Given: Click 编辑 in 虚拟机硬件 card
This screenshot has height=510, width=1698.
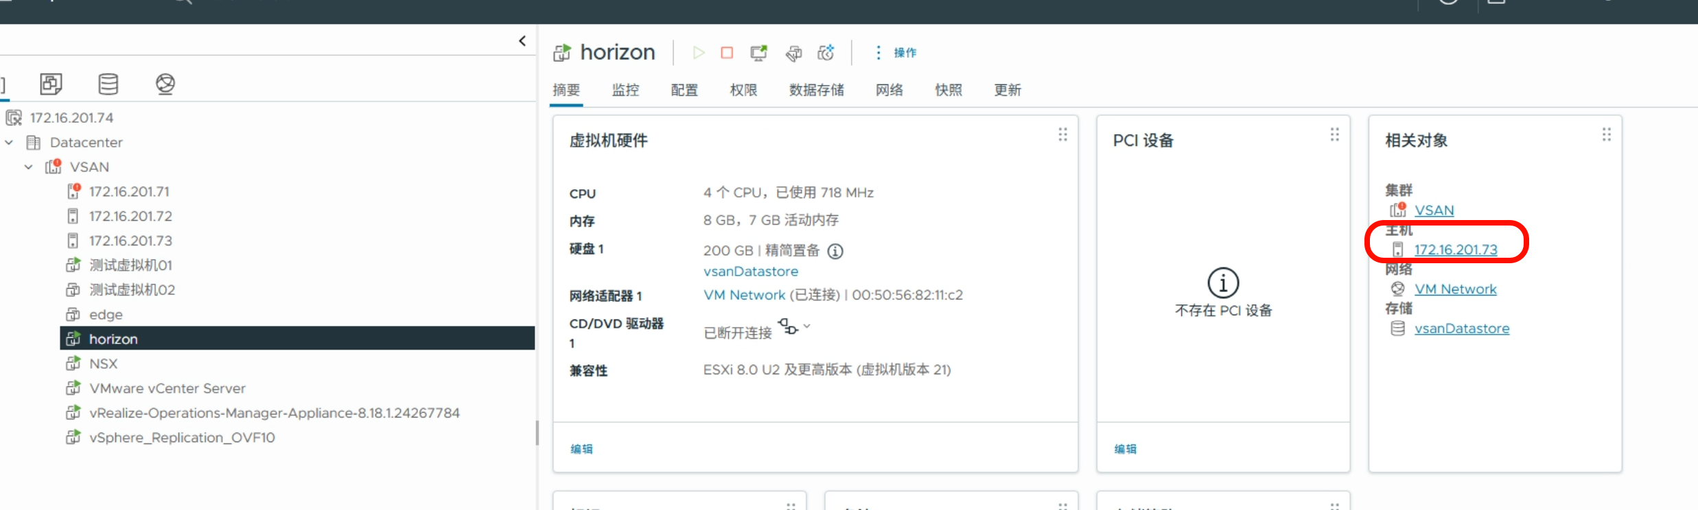Looking at the screenshot, I should (x=581, y=450).
